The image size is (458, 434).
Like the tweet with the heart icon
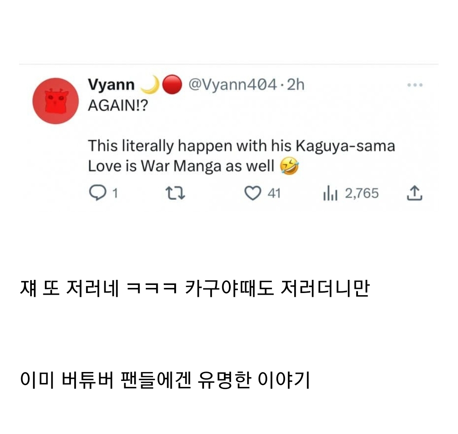click(252, 194)
